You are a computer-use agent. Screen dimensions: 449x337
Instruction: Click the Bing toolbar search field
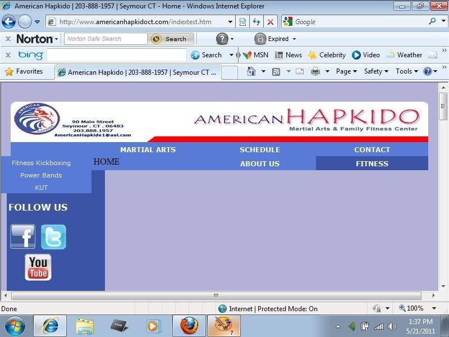(117, 55)
